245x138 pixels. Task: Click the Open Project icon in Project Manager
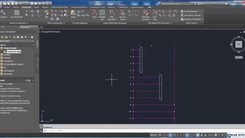point(3,37)
